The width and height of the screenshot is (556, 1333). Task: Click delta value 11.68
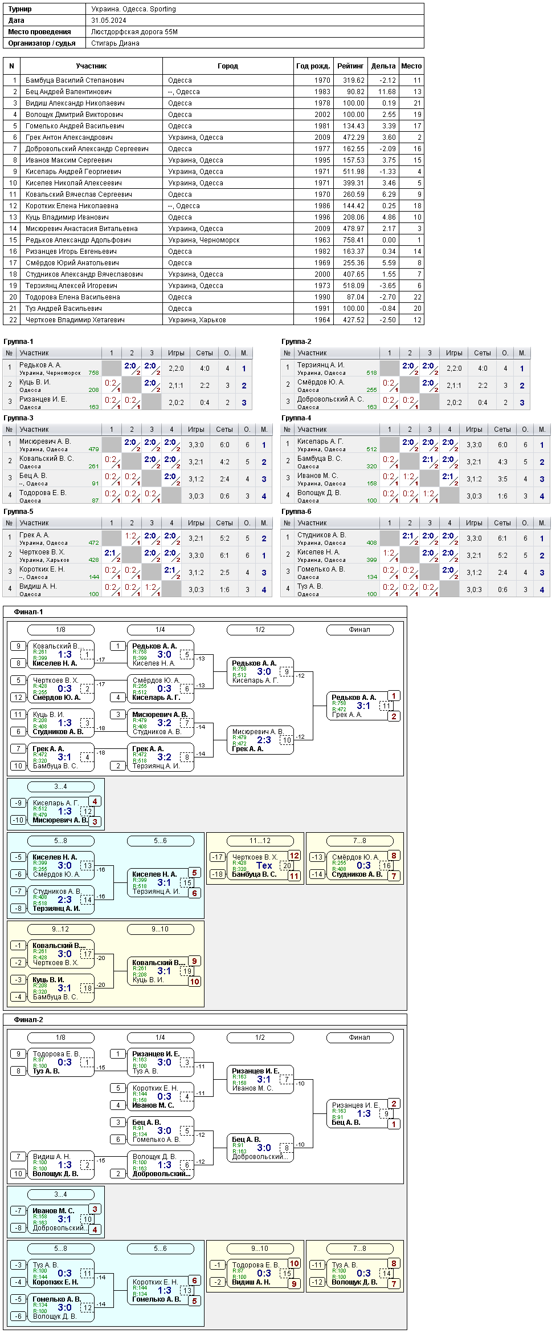point(387,92)
